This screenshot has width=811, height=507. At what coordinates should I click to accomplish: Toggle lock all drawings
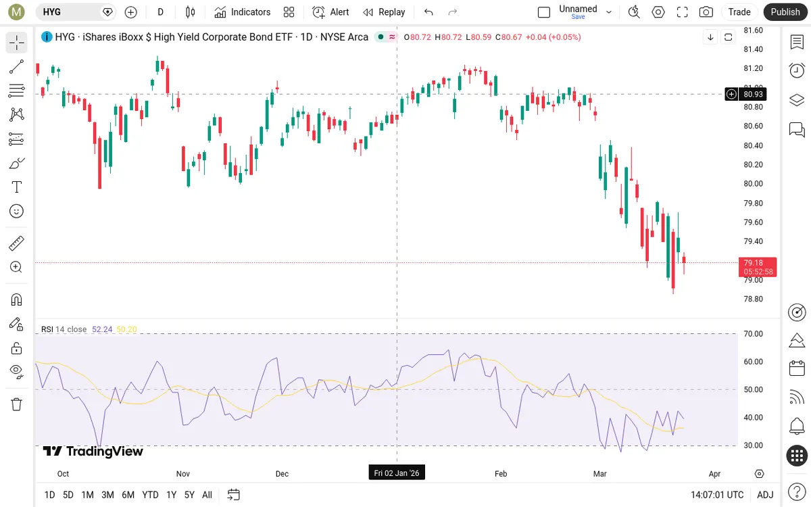(17, 348)
